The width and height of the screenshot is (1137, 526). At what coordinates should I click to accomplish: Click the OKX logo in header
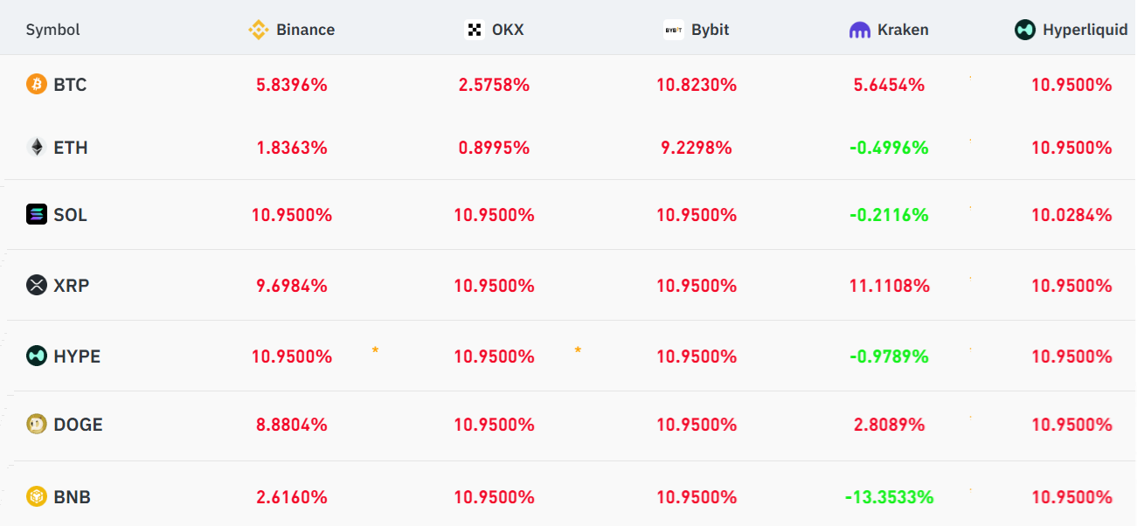pyautogui.click(x=474, y=30)
